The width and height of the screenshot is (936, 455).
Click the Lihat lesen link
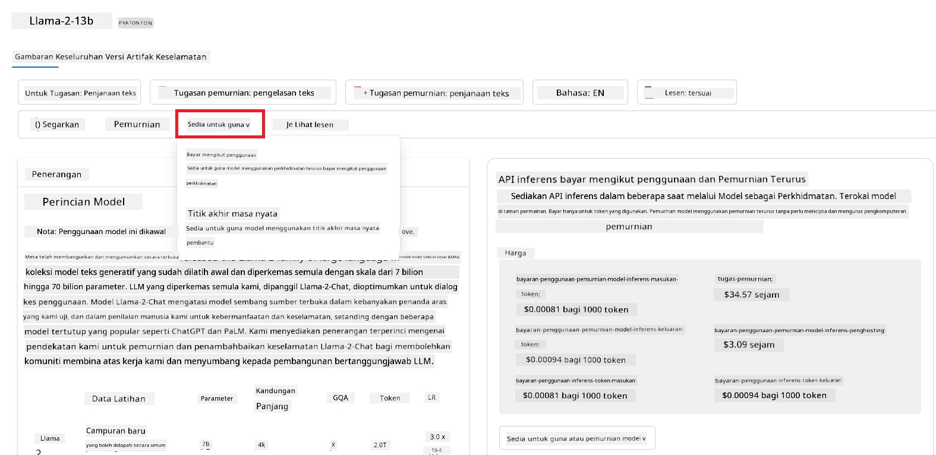click(310, 125)
